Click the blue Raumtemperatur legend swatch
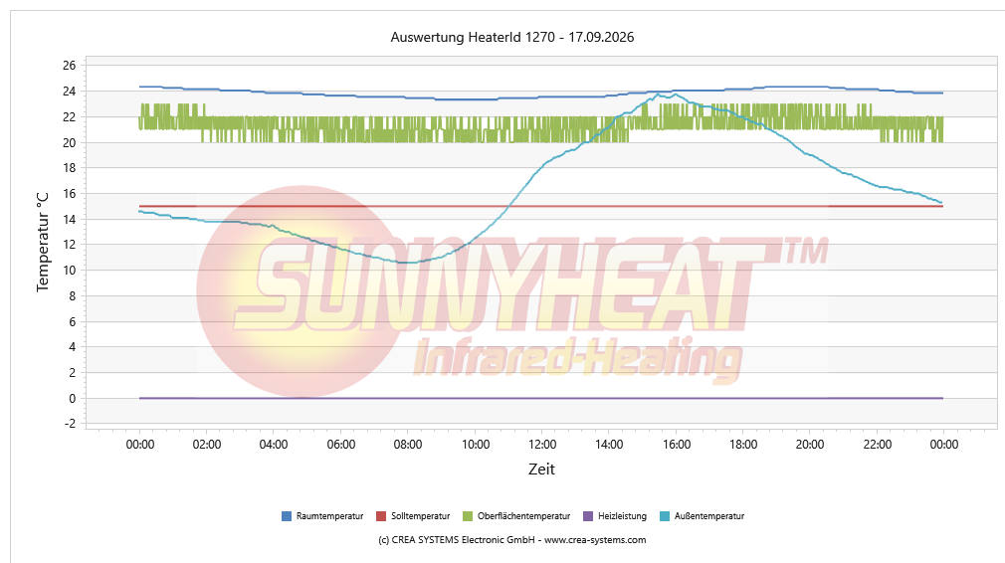The width and height of the screenshot is (1005, 563). click(x=287, y=516)
